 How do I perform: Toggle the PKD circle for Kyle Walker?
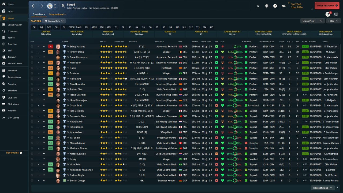pyautogui.click(x=32, y=132)
